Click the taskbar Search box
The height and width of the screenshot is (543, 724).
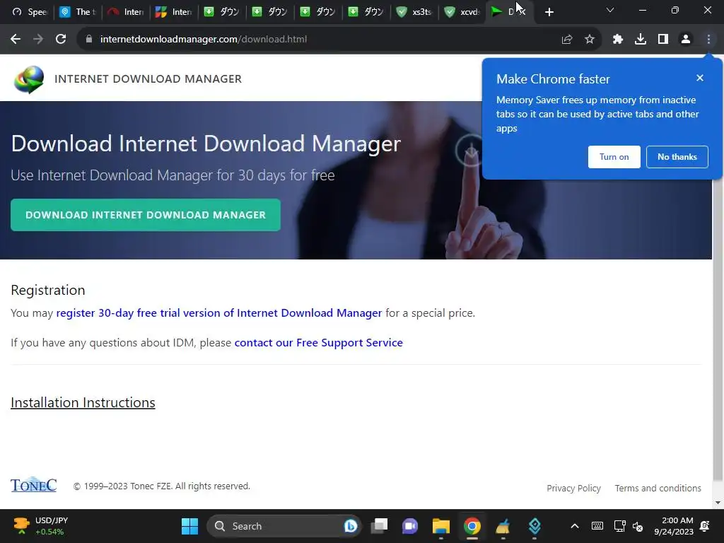(283, 526)
